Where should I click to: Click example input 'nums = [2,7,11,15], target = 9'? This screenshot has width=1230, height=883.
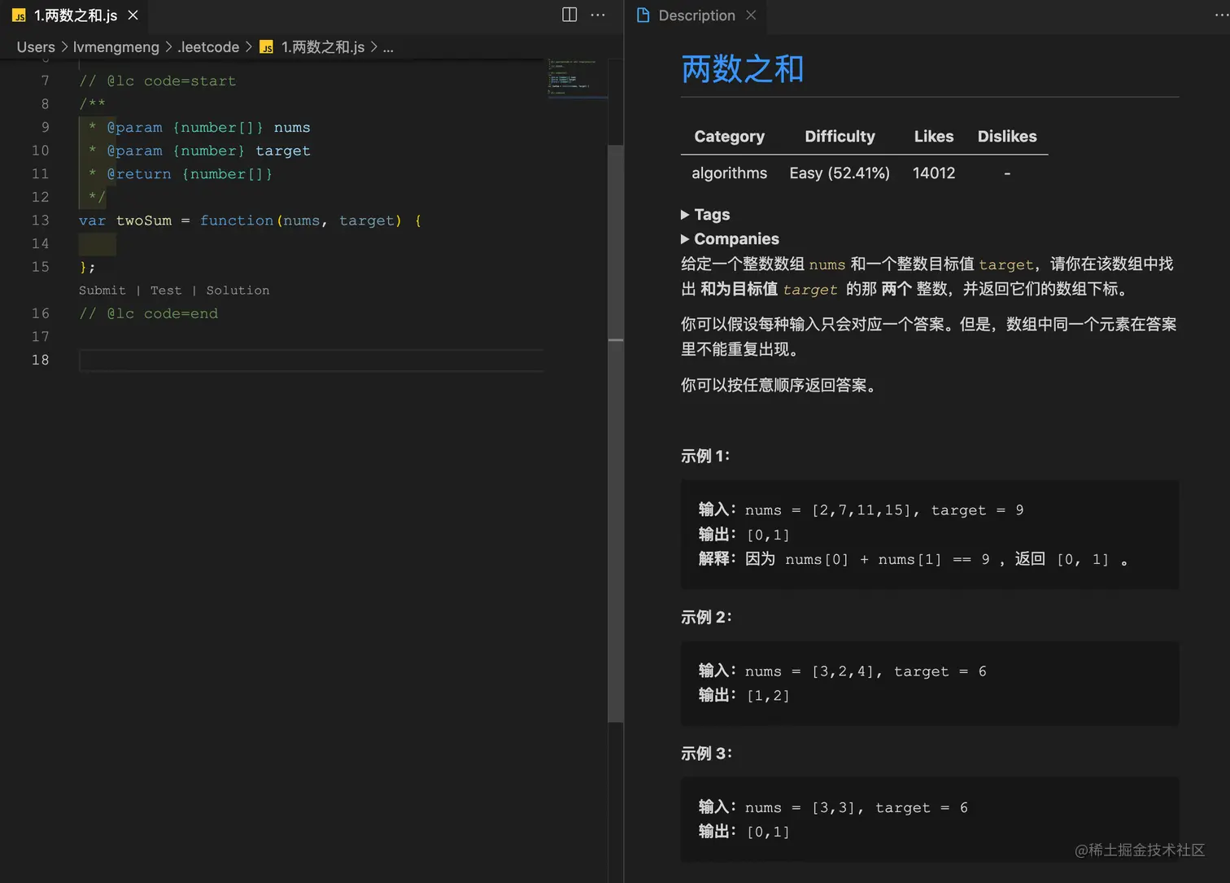884,510
